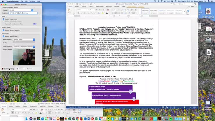Open the Window menu in menu bar
This screenshot has height=121, width=215.
tap(32, 1)
